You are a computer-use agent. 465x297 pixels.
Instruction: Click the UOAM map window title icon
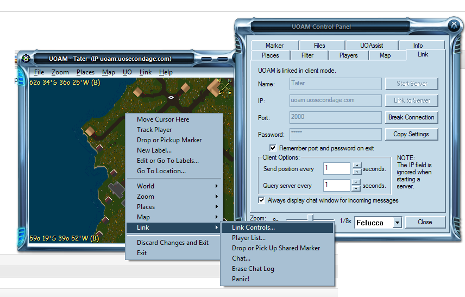[26, 59]
